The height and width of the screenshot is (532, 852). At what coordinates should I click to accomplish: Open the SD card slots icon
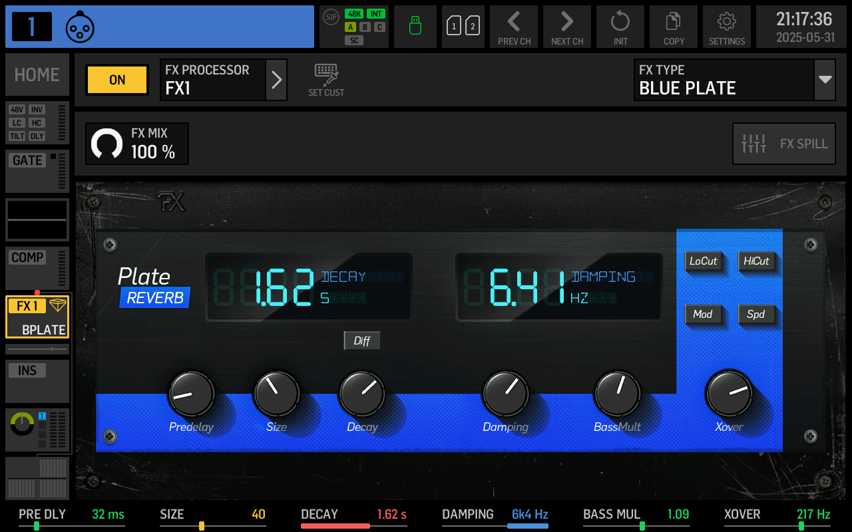tap(463, 27)
